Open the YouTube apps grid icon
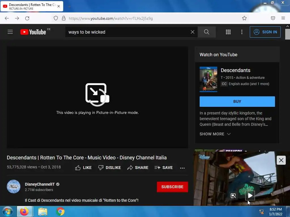 [x=228, y=32]
